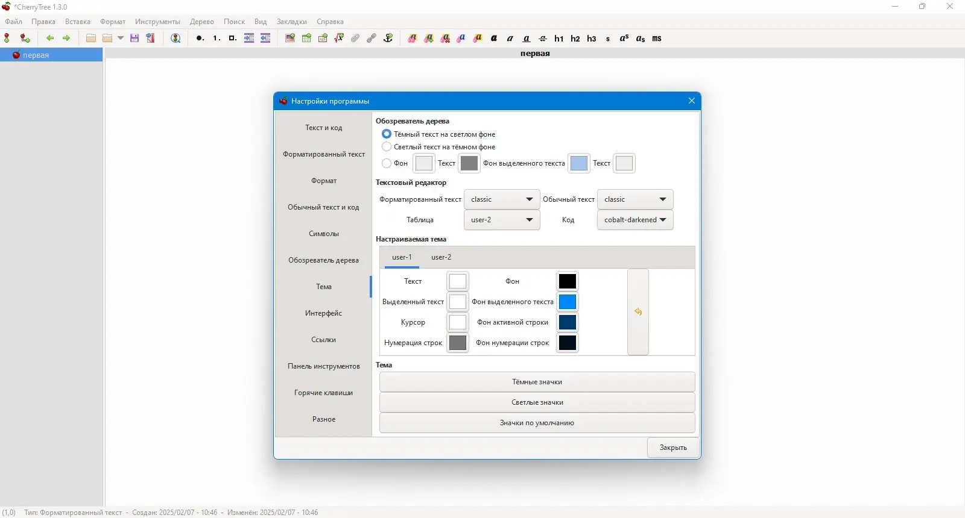Click the save file icon in toolbar
This screenshot has height=518, width=965.
click(134, 39)
